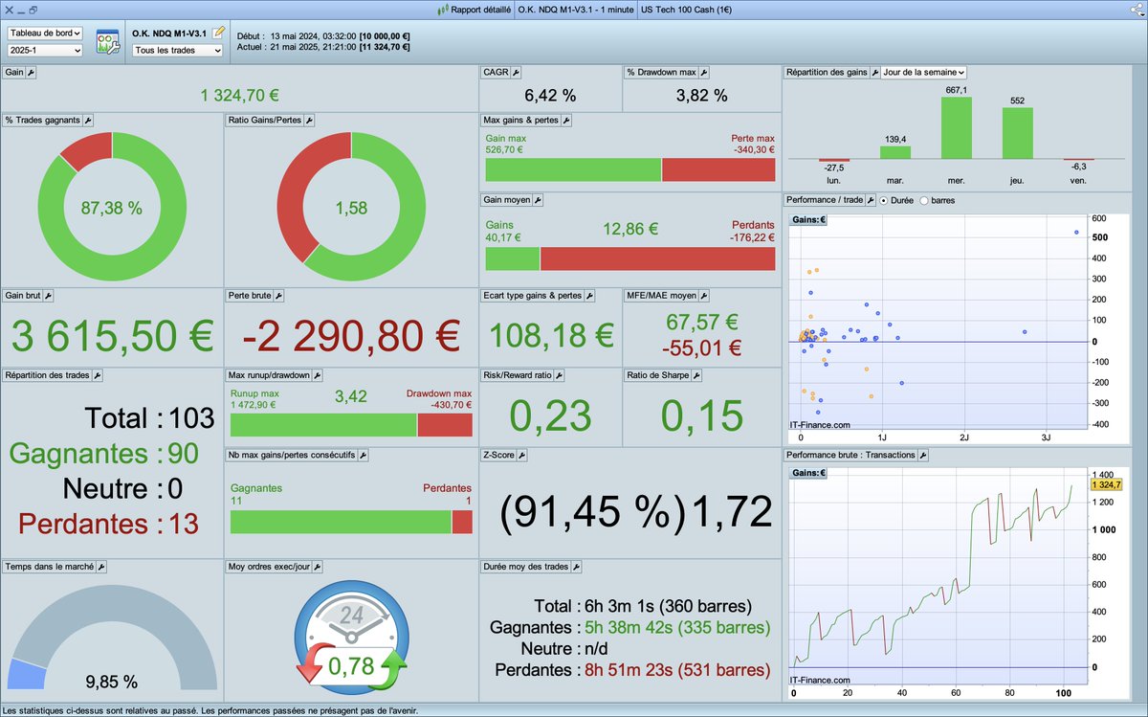Viewport: 1148px width, 717px height.
Task: Open wrench for % Drawdown max
Action: click(704, 72)
